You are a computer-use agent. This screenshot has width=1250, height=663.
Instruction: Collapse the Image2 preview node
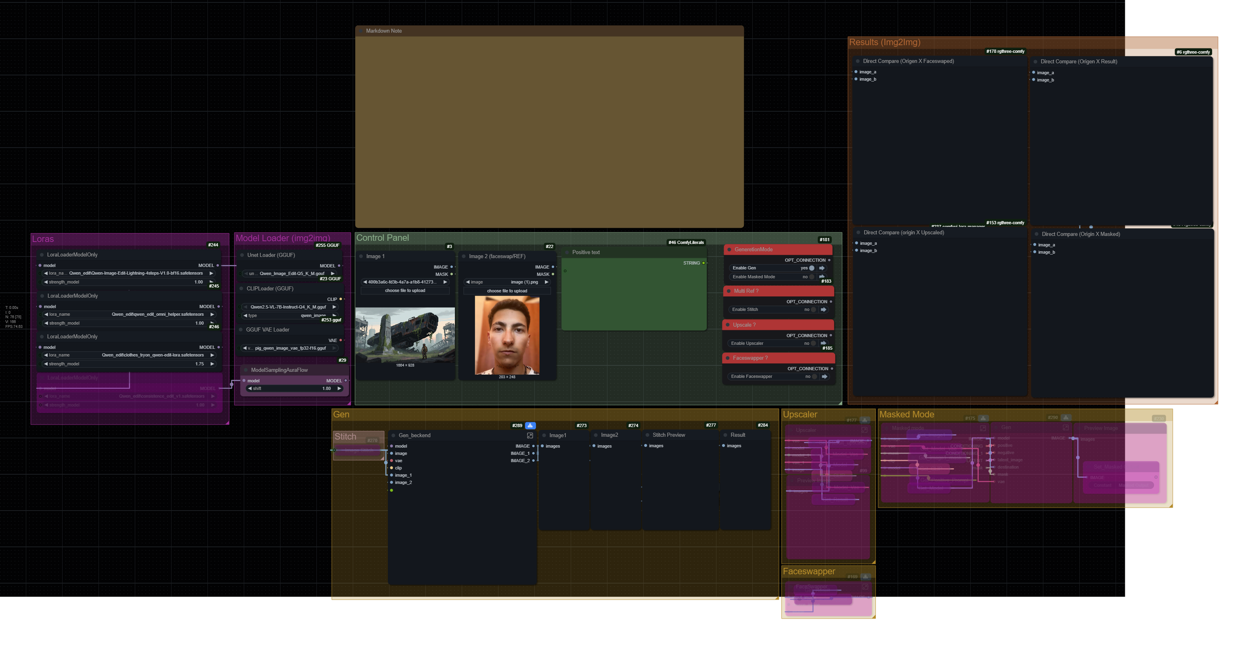click(x=596, y=436)
